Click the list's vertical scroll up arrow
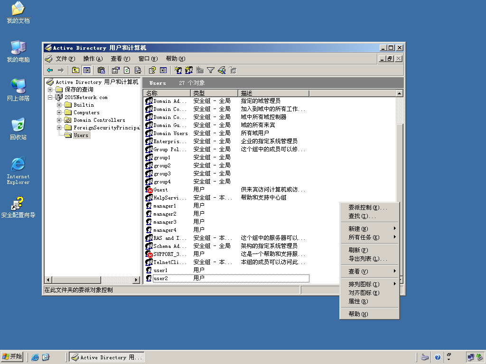This screenshot has height=364, width=486. pos(400,93)
